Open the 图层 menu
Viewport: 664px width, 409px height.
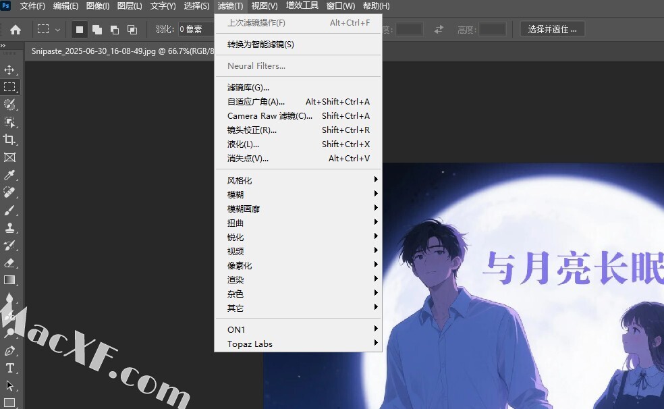coord(130,6)
